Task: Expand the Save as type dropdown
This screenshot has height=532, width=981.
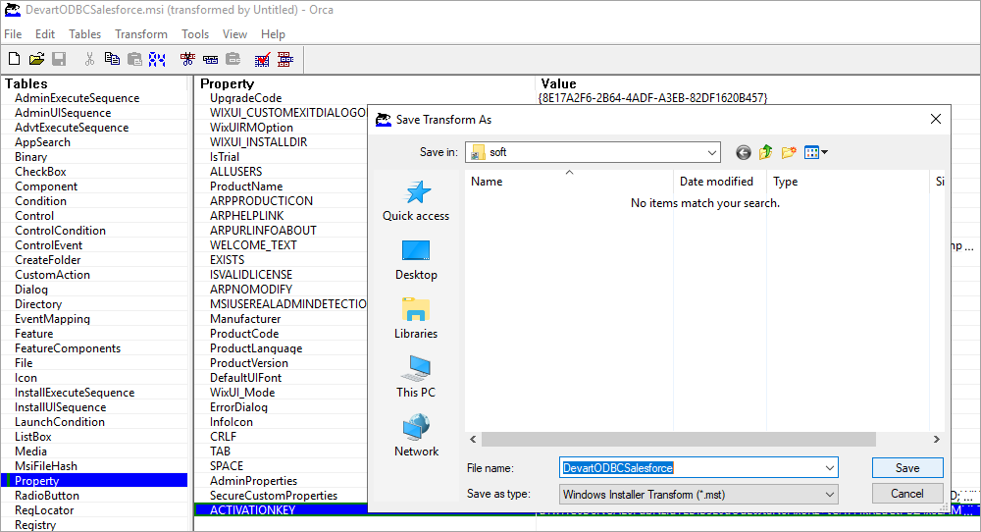Action: click(830, 495)
